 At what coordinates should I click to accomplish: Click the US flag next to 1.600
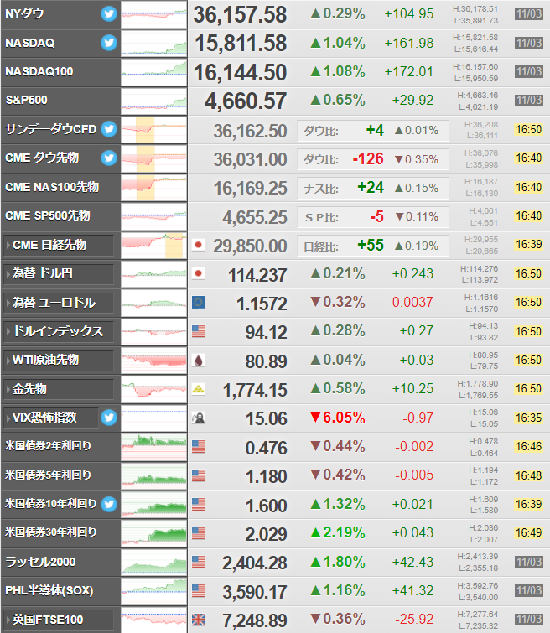(x=198, y=504)
